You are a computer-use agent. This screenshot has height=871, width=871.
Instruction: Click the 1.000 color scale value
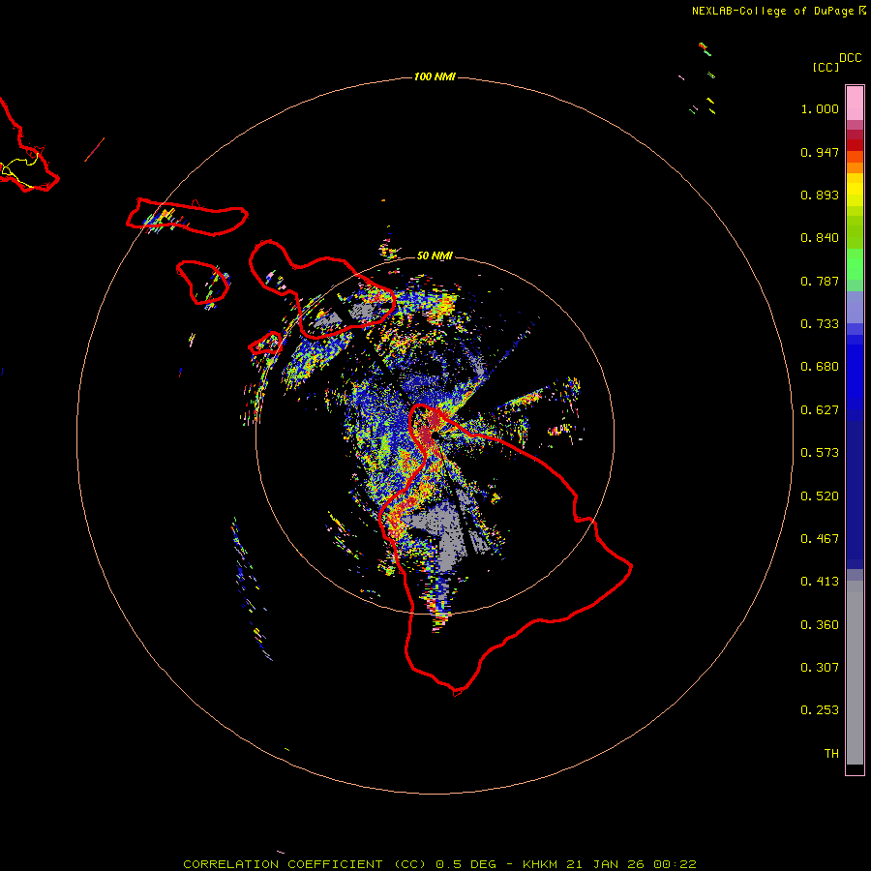(820, 108)
